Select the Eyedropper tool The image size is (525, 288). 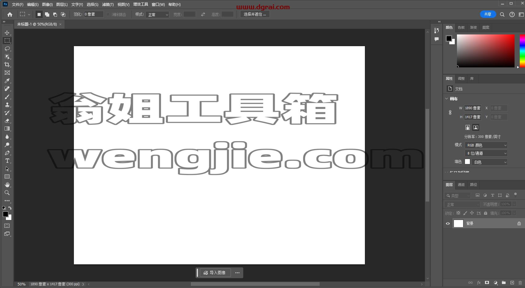(x=7, y=81)
